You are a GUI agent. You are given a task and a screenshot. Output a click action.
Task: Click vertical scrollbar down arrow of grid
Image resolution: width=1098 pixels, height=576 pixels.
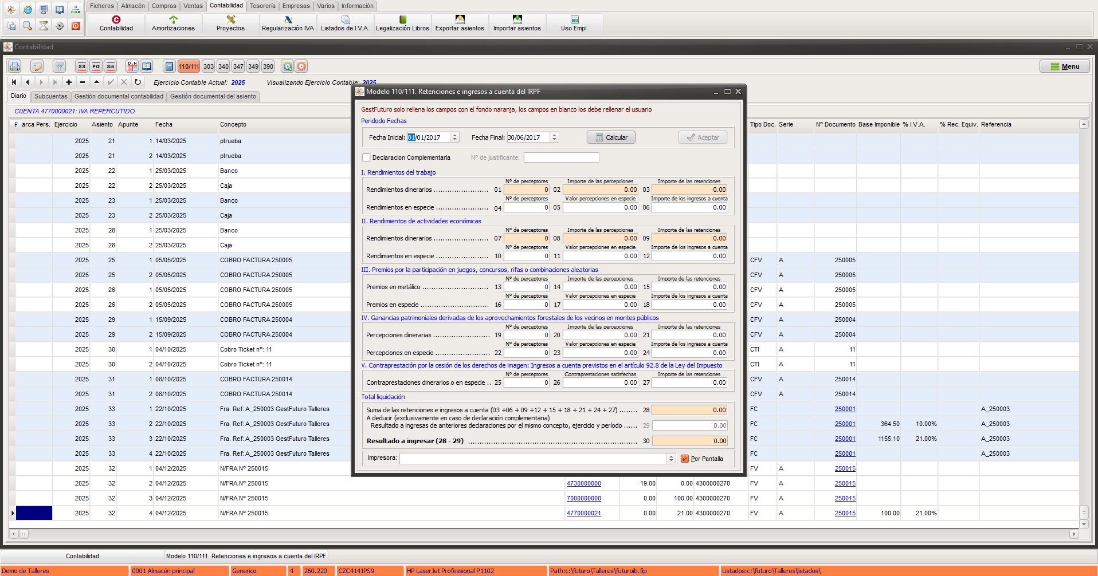[x=1083, y=524]
